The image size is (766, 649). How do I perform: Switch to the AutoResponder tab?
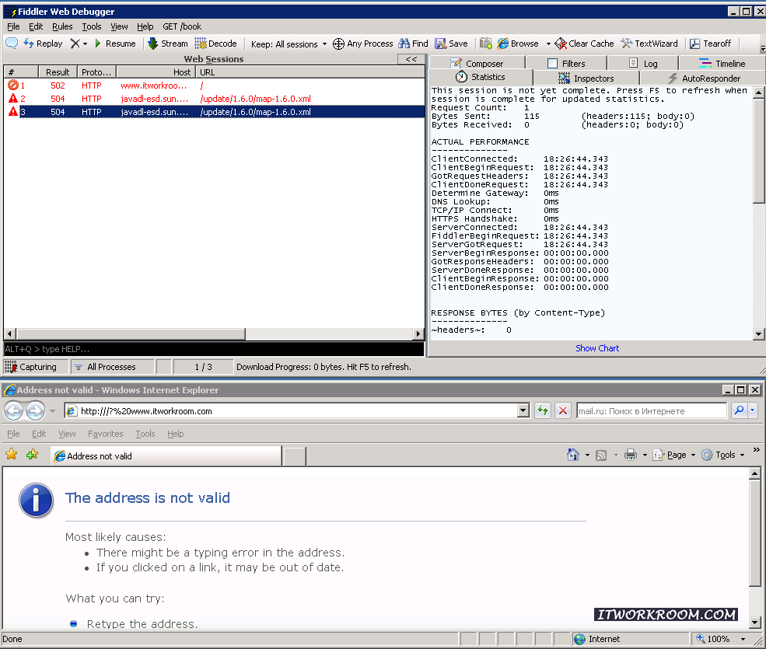coord(704,79)
